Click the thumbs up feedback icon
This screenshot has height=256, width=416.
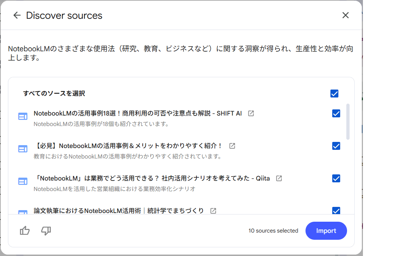pyautogui.click(x=25, y=231)
